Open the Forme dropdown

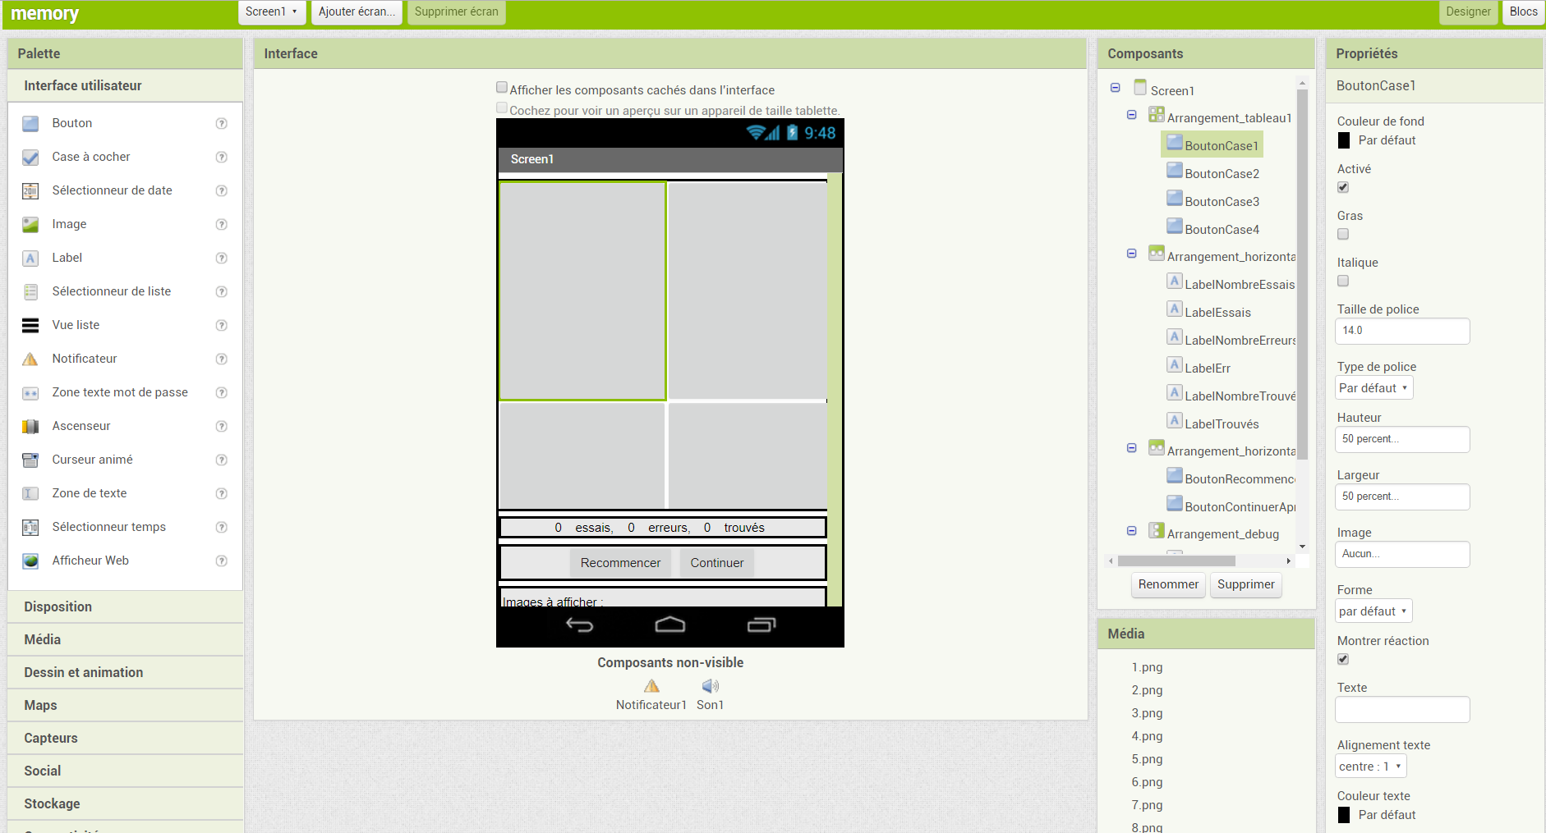1373,611
